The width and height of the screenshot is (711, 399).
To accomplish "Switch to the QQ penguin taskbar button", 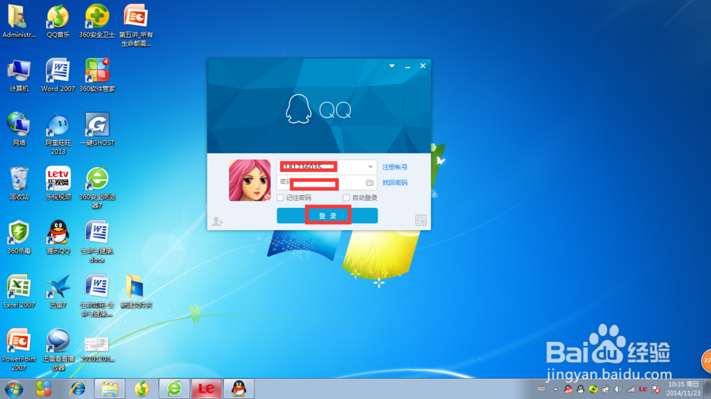I will click(x=238, y=389).
